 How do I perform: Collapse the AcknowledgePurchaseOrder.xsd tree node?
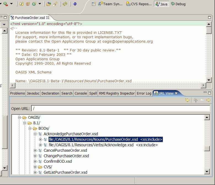coord(35,134)
